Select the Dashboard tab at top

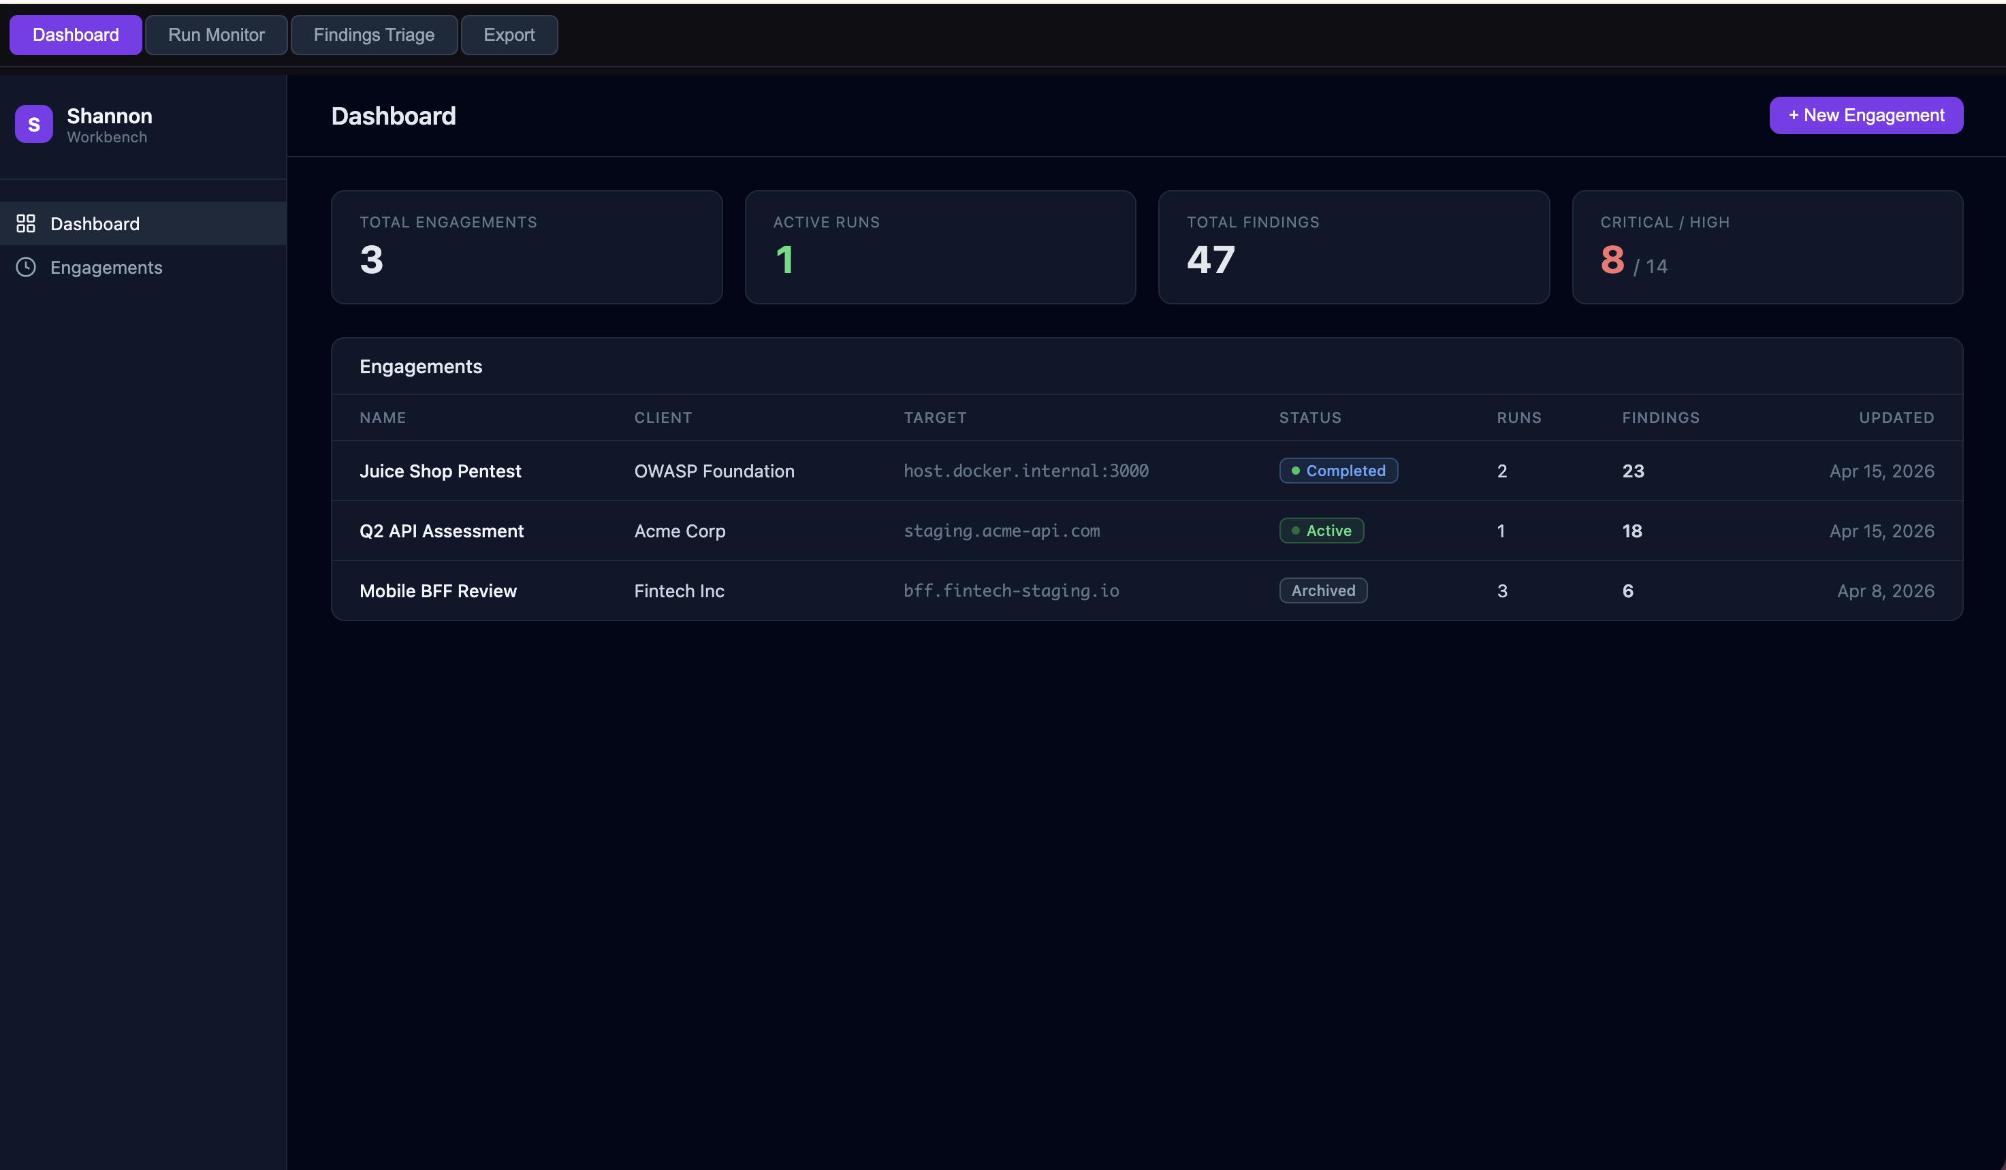point(76,35)
